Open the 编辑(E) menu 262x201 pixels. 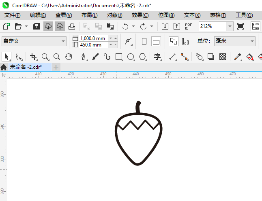(x=38, y=15)
